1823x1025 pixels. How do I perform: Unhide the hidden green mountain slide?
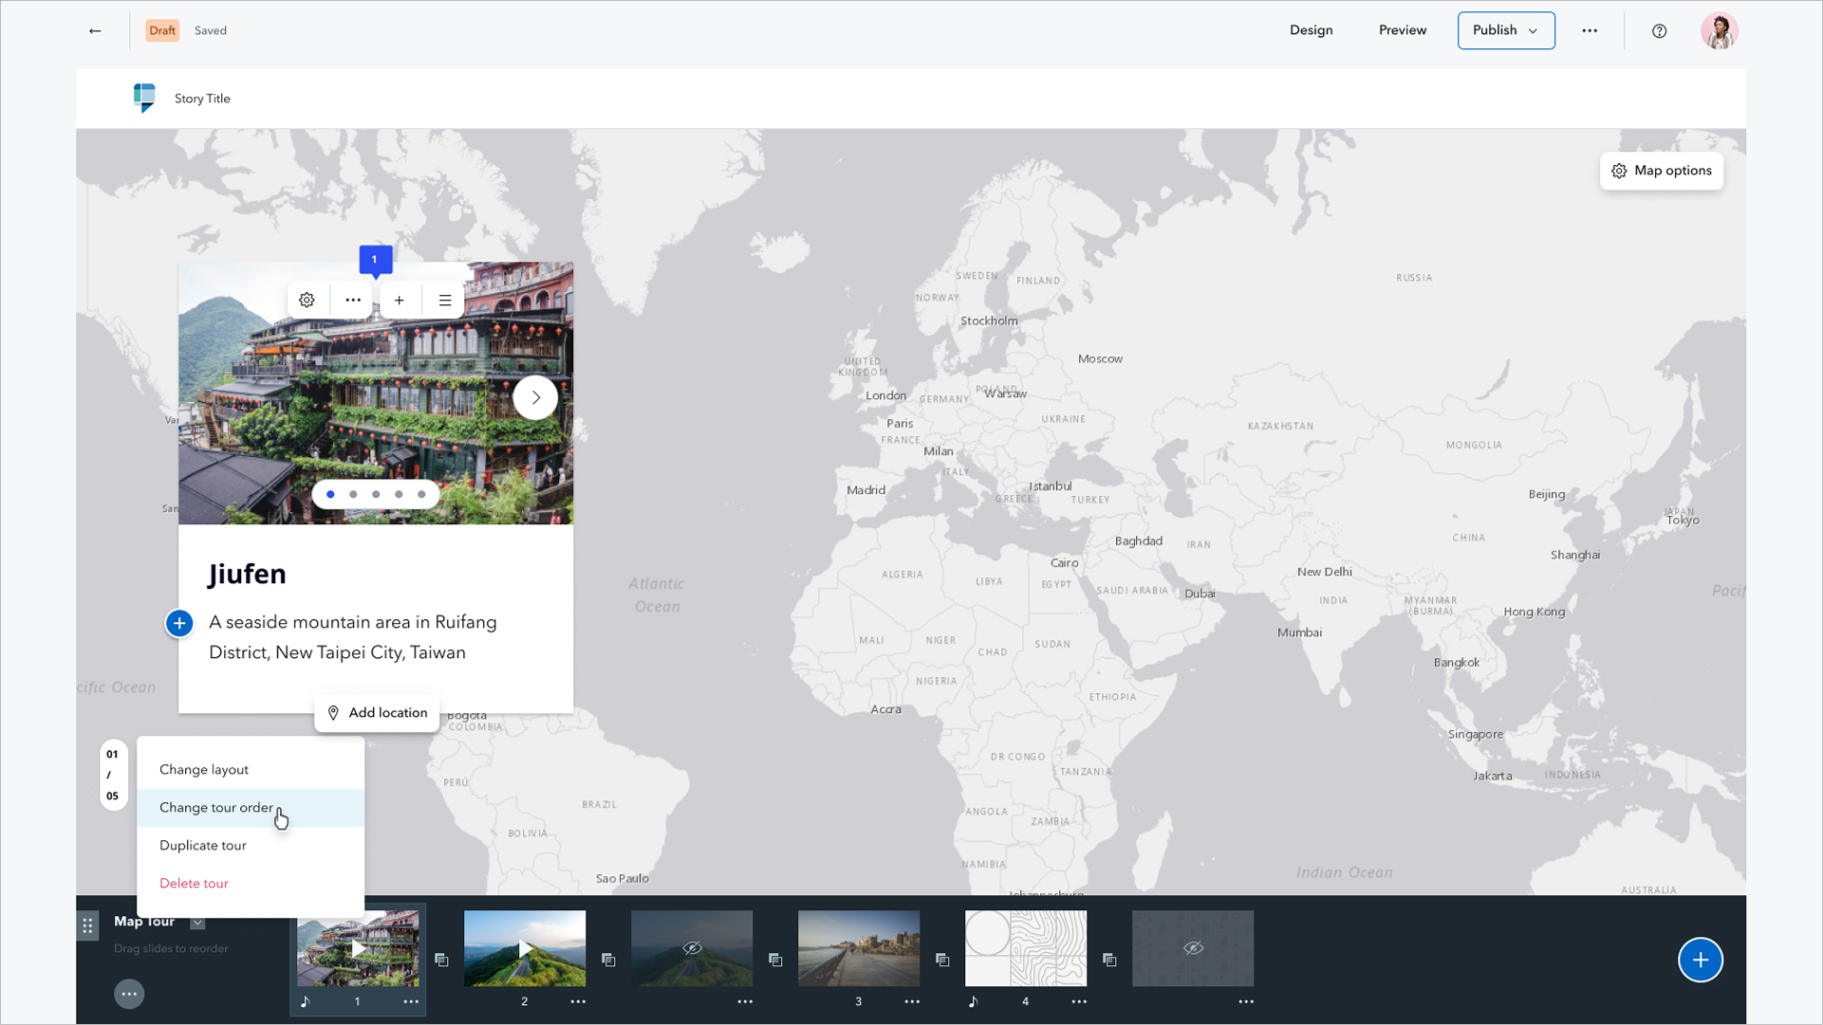point(692,948)
